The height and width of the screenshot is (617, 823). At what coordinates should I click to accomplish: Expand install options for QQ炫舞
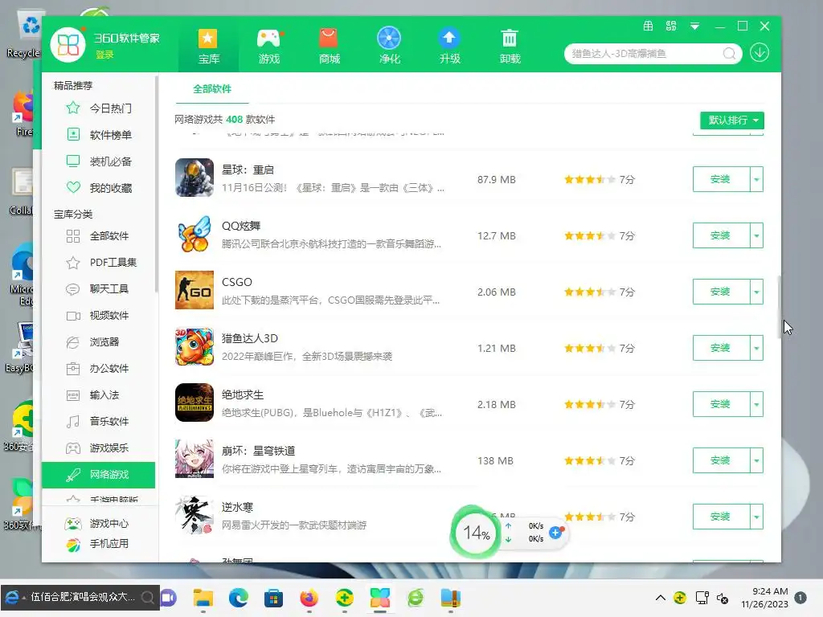click(756, 235)
